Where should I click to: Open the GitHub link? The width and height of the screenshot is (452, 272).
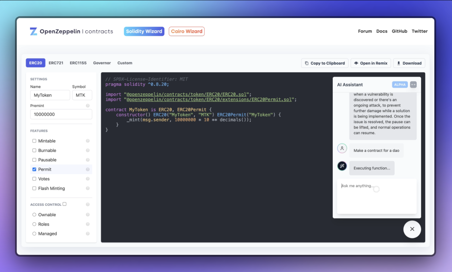pos(399,31)
